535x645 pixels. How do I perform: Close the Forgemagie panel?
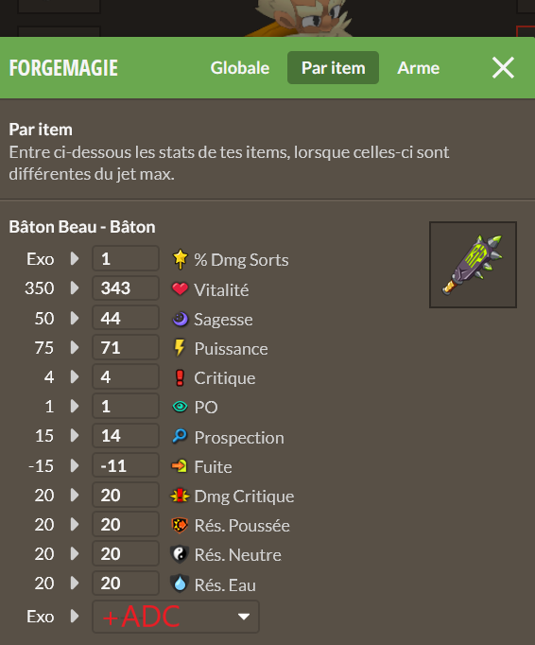pos(503,67)
